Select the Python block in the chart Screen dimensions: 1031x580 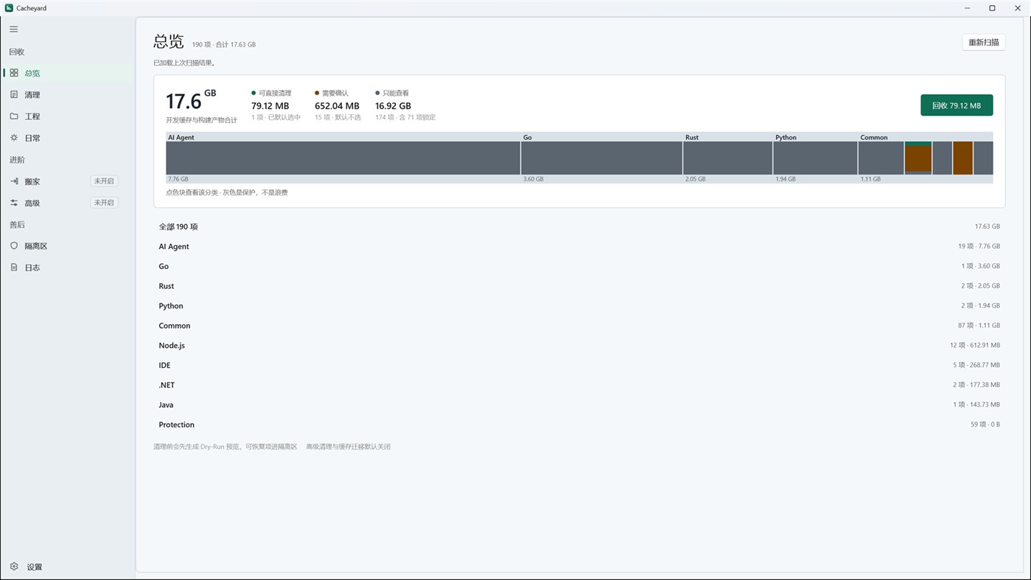(x=815, y=158)
